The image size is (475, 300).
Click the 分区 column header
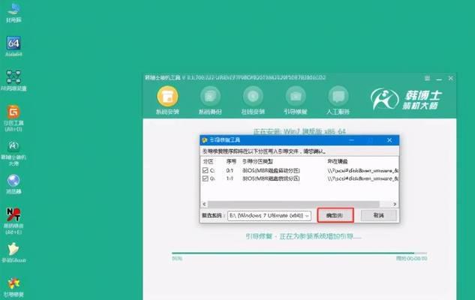coord(208,162)
